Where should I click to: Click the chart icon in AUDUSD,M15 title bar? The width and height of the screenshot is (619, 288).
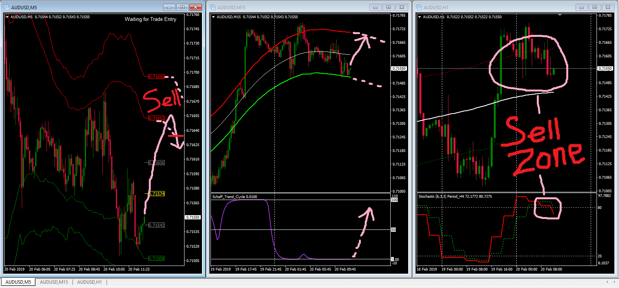pyautogui.click(x=213, y=7)
